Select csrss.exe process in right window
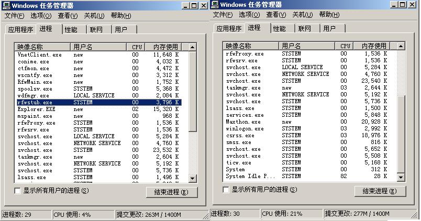Screen dimensions: 421x221 pos(307,135)
